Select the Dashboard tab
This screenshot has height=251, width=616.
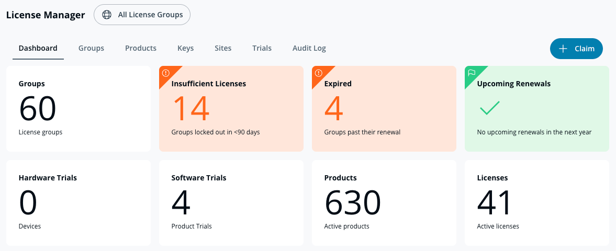click(x=38, y=48)
